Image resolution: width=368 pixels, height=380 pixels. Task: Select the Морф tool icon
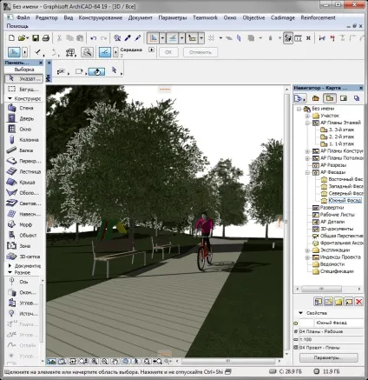click(x=11, y=224)
